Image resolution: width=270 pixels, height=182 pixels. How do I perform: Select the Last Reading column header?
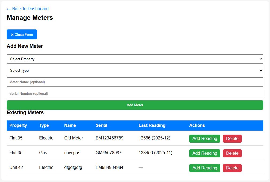click(x=152, y=125)
